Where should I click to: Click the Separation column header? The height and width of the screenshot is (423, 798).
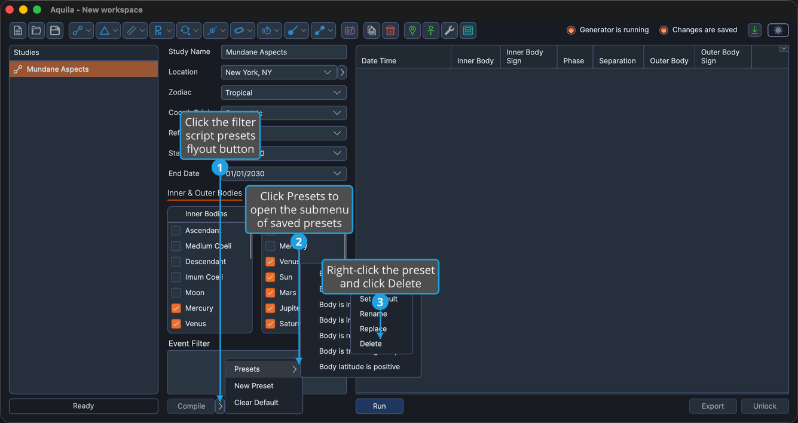coord(617,57)
